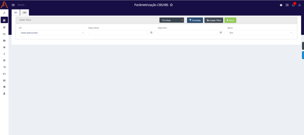Open the 10 Linhas rows dropdown
The width and height of the screenshot is (304, 135).
tap(172, 20)
